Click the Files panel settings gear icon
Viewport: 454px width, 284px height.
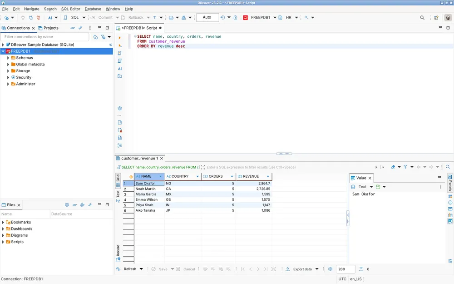tap(67, 205)
